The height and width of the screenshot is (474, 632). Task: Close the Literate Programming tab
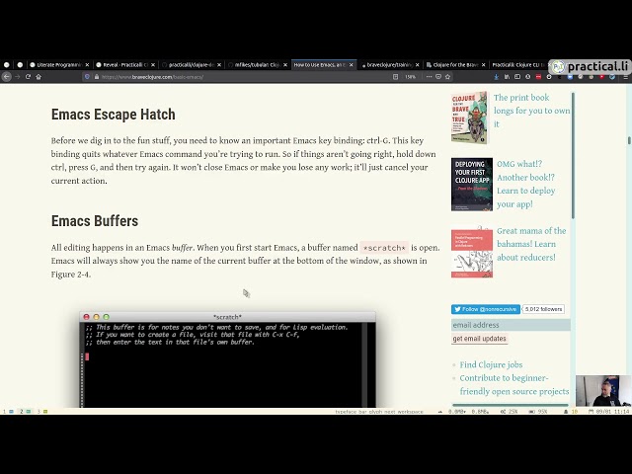[x=87, y=65]
